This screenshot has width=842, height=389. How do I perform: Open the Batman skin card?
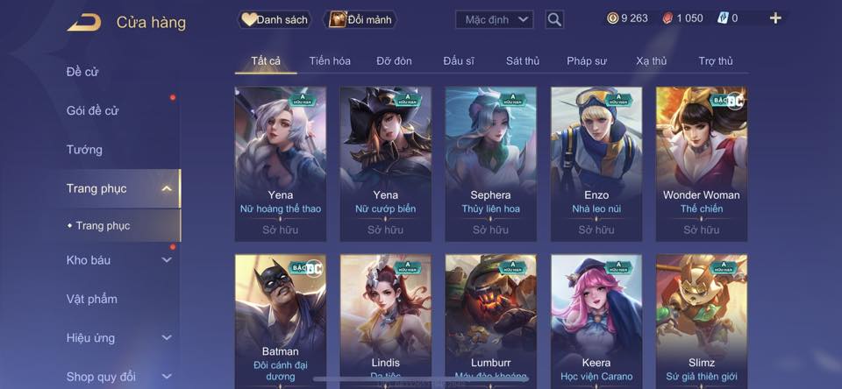click(x=281, y=321)
